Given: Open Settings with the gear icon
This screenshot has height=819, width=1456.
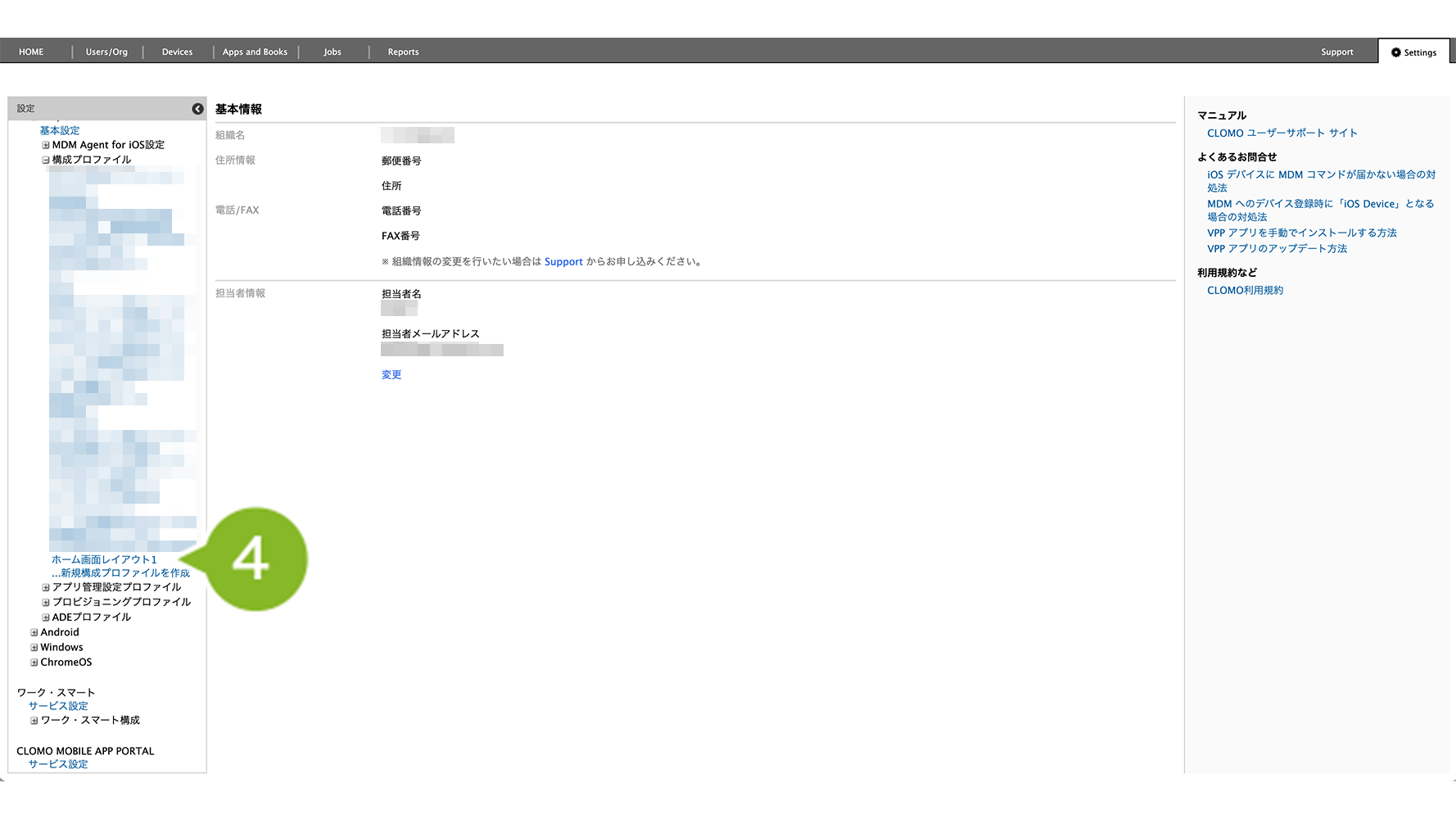Looking at the screenshot, I should click(1413, 52).
